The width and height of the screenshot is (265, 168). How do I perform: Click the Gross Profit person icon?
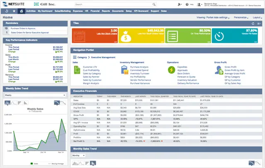[219, 70]
